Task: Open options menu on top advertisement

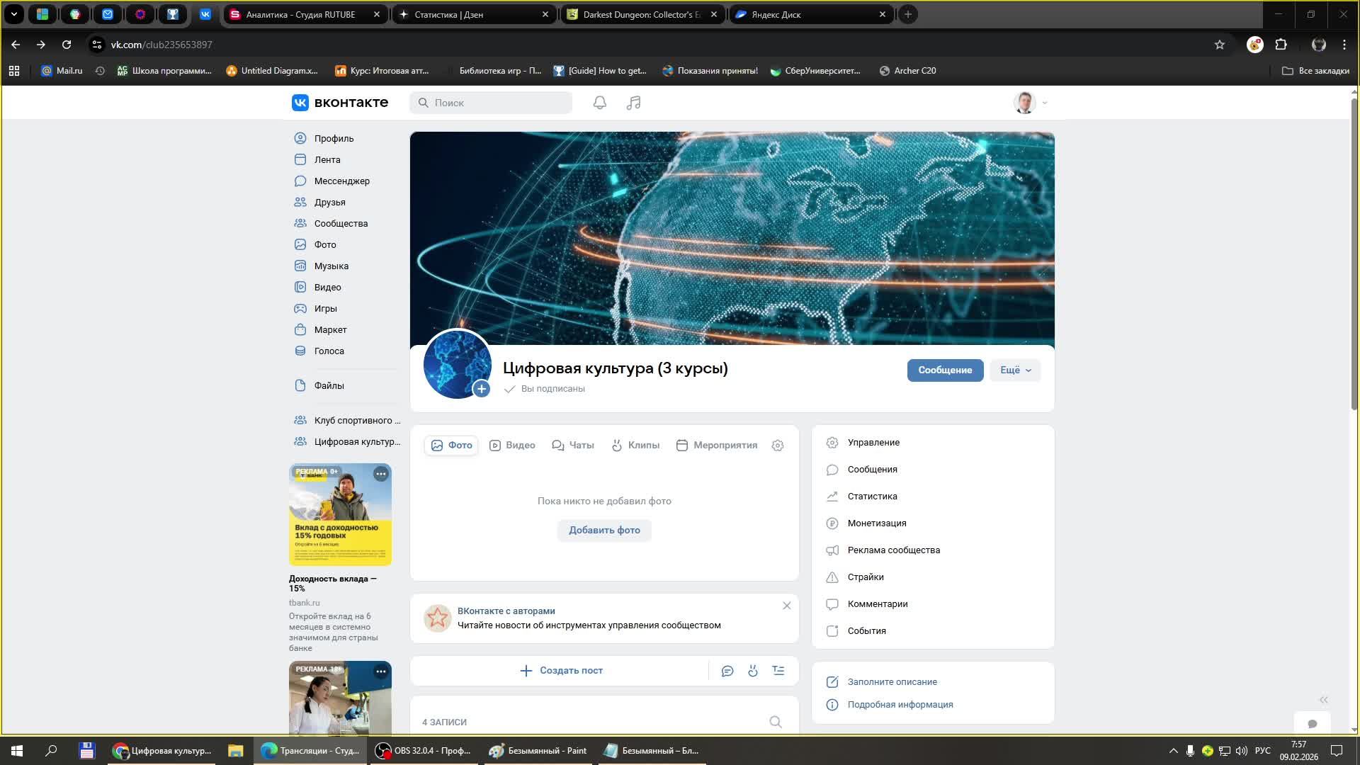Action: [380, 474]
